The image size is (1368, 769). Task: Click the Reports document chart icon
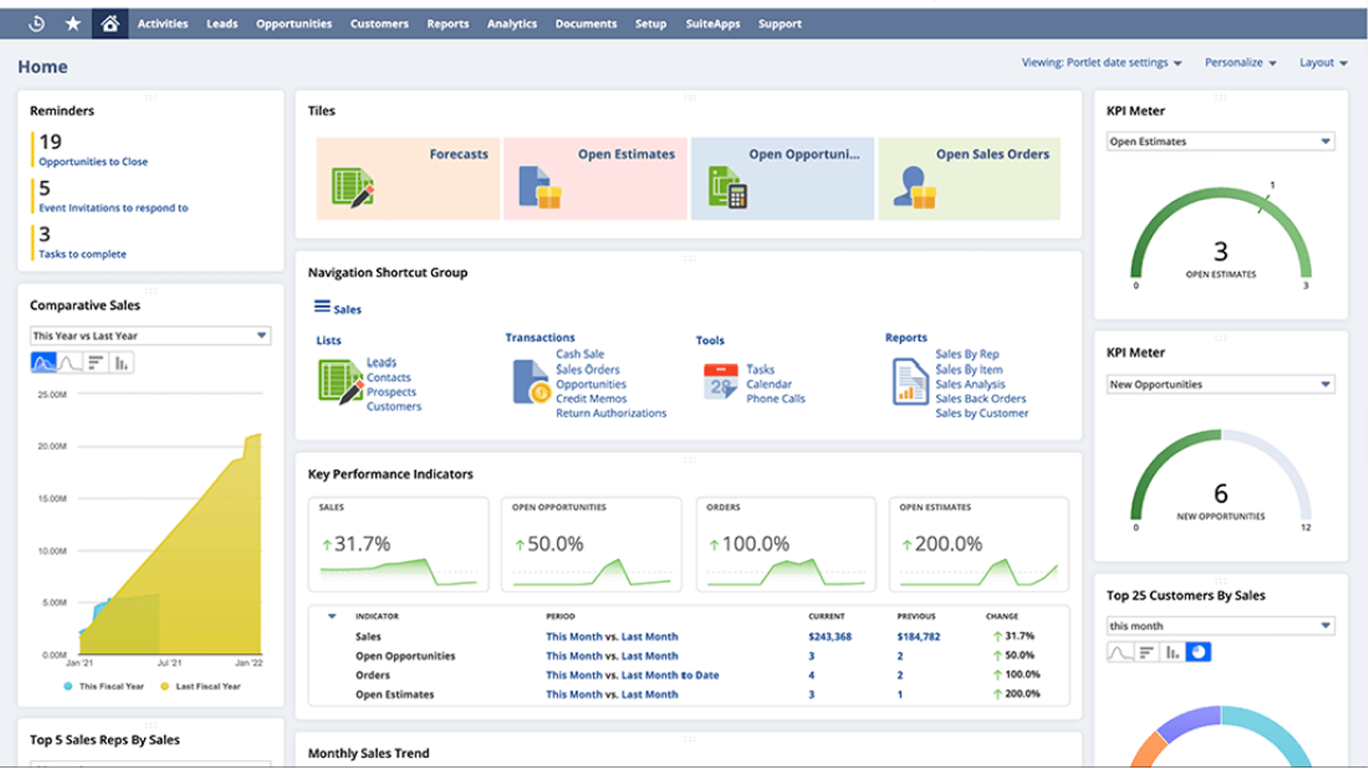[909, 382]
